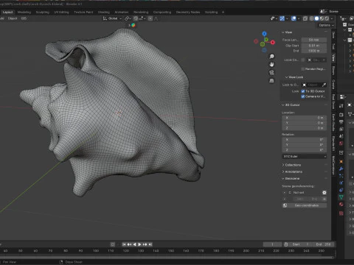Image resolution: width=354 pixels, height=265 pixels.
Task: Toggle X-ray view
Action: pos(305,18)
